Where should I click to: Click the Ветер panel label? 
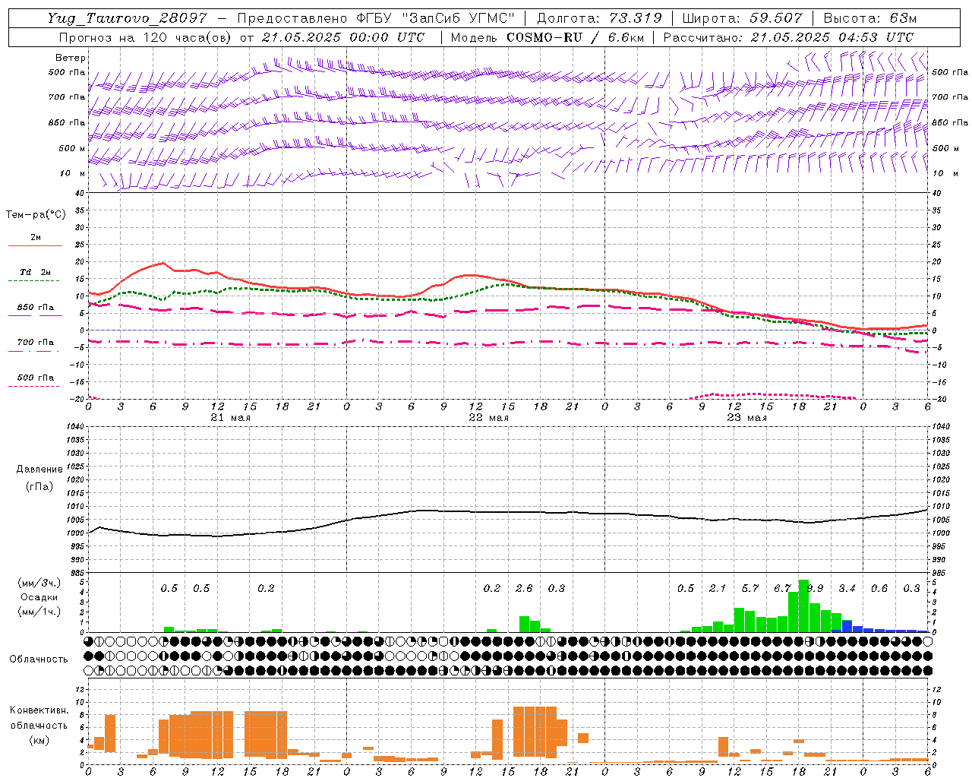(x=71, y=58)
